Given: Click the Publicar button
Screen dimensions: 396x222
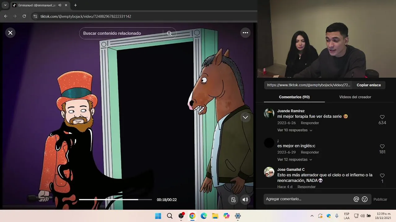Looking at the screenshot, I should coord(380,199).
